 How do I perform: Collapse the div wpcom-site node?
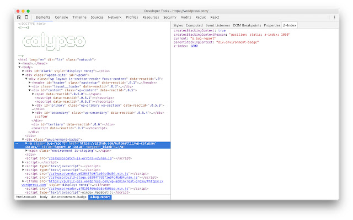coord(23,75)
